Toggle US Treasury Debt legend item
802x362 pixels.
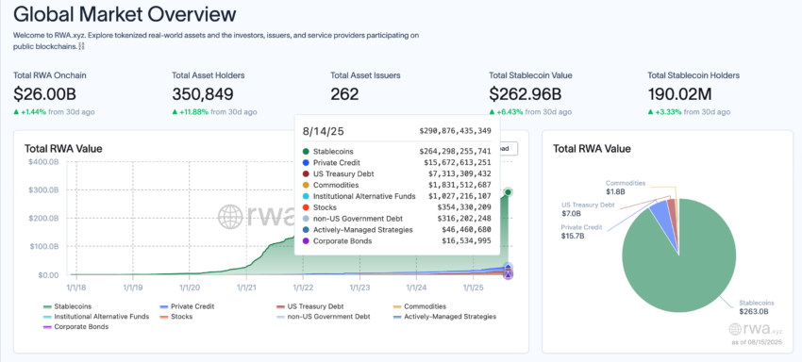(x=309, y=306)
